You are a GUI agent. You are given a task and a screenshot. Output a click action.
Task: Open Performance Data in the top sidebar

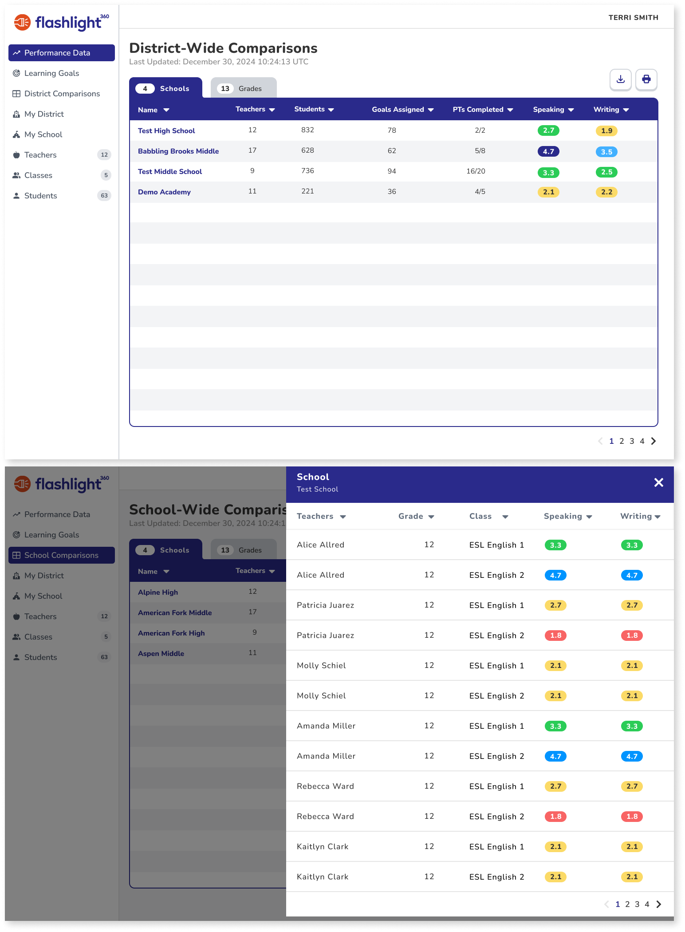[62, 53]
